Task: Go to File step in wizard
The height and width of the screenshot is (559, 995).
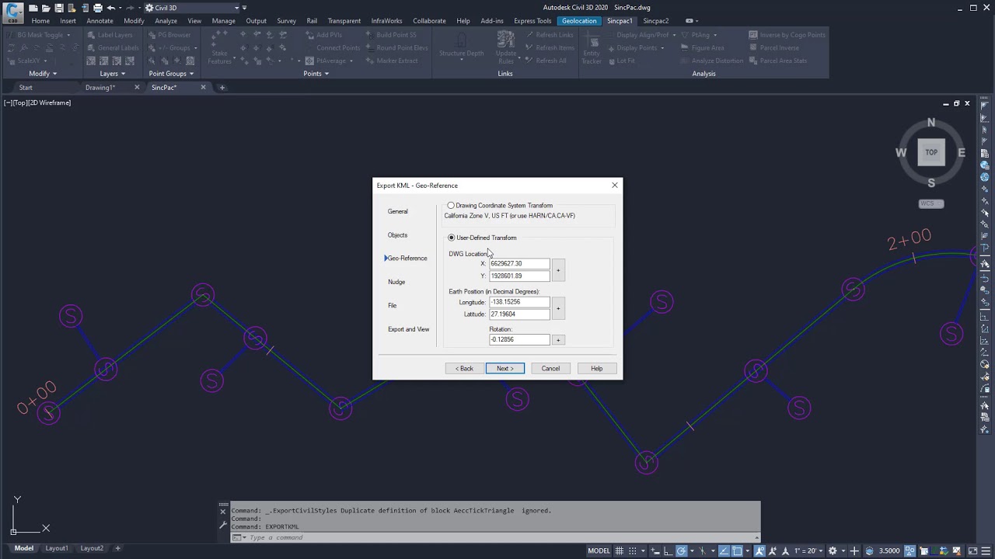Action: [x=393, y=305]
